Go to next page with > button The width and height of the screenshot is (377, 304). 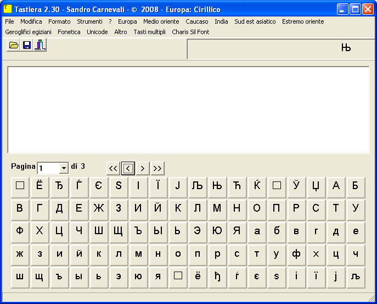tap(143, 168)
